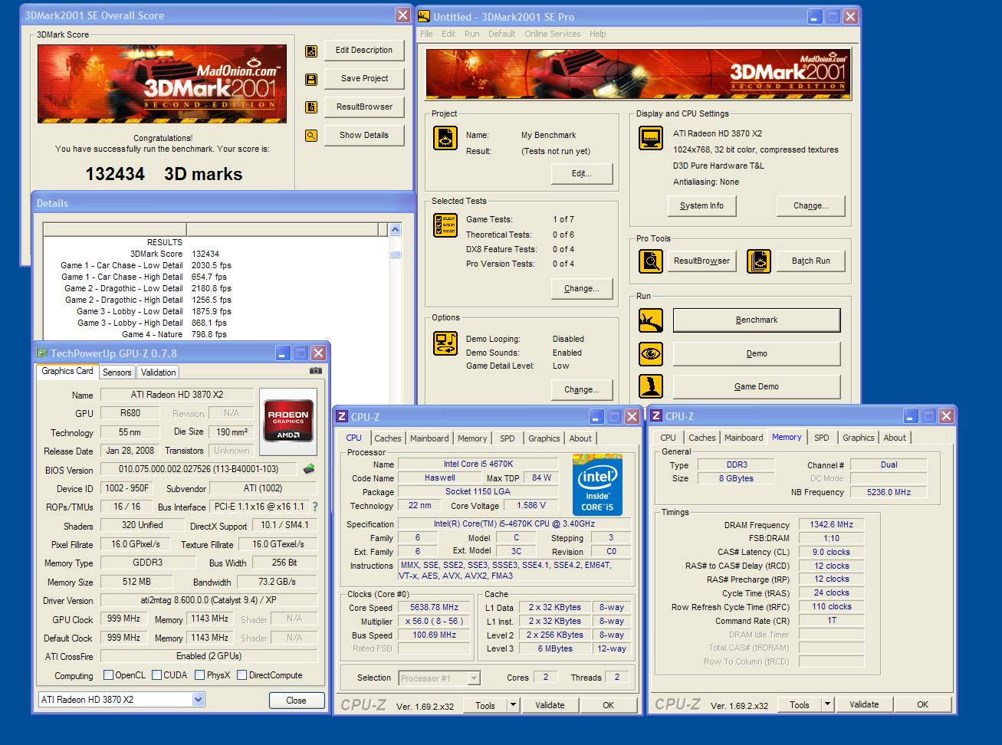Viewport: 1002px width, 745px height.
Task: Click the BIOS save chip icon in GPU-Z
Action: click(309, 468)
